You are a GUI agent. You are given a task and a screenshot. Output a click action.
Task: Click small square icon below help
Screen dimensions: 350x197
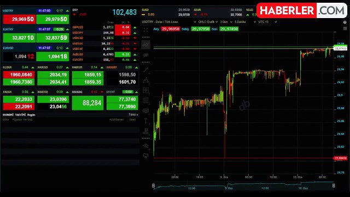coord(345,28)
